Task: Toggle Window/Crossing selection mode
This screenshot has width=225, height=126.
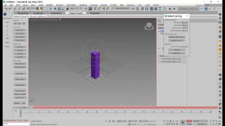Action: pos(50,9)
